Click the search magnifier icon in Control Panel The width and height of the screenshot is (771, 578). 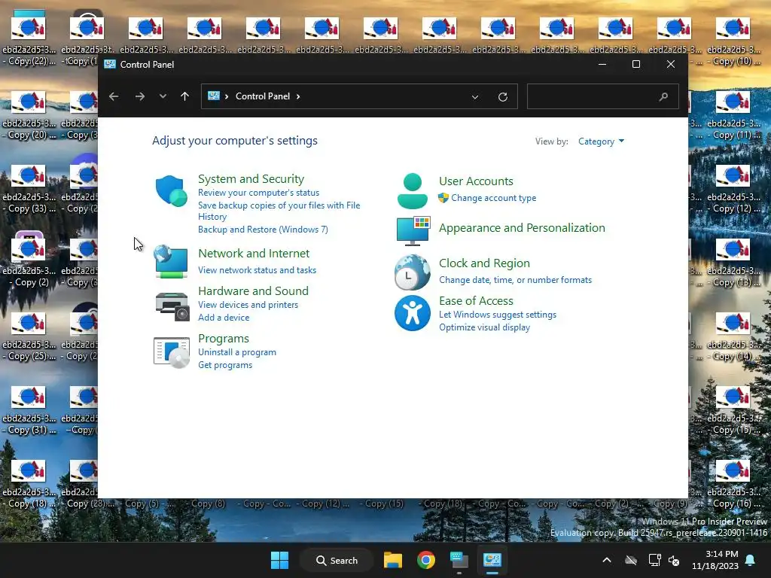(663, 96)
